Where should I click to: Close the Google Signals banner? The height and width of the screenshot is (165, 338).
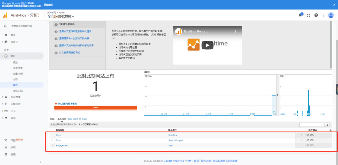[334, 5]
